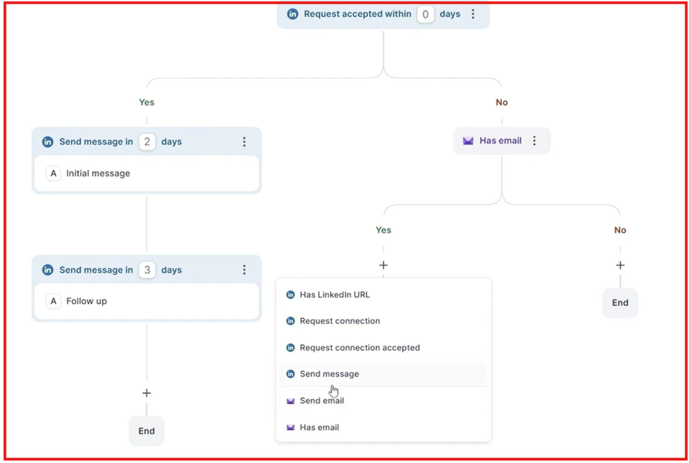Click the End node on the No branch

[x=620, y=302]
